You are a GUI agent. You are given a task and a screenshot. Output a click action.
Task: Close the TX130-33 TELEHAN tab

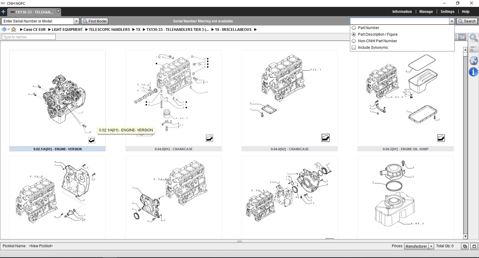(x=58, y=11)
